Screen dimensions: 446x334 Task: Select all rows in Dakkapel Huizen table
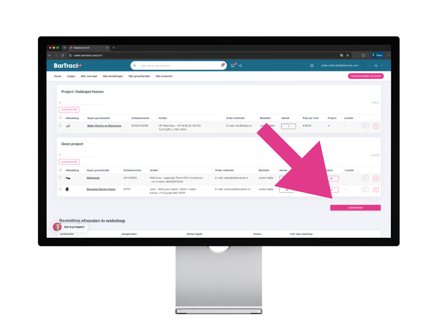click(60, 118)
